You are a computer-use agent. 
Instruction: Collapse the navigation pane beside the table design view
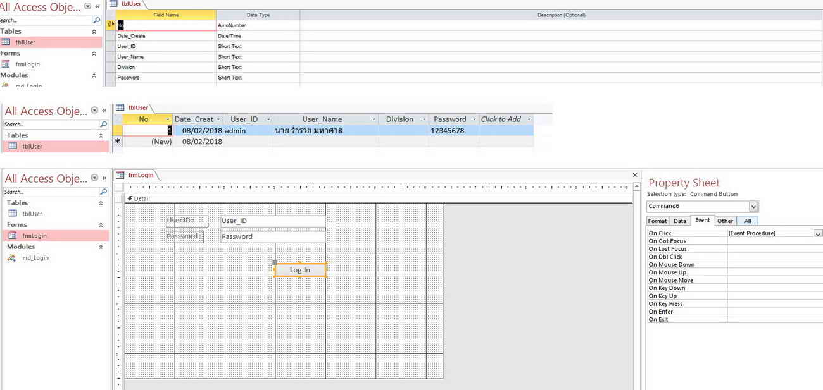(97, 7)
